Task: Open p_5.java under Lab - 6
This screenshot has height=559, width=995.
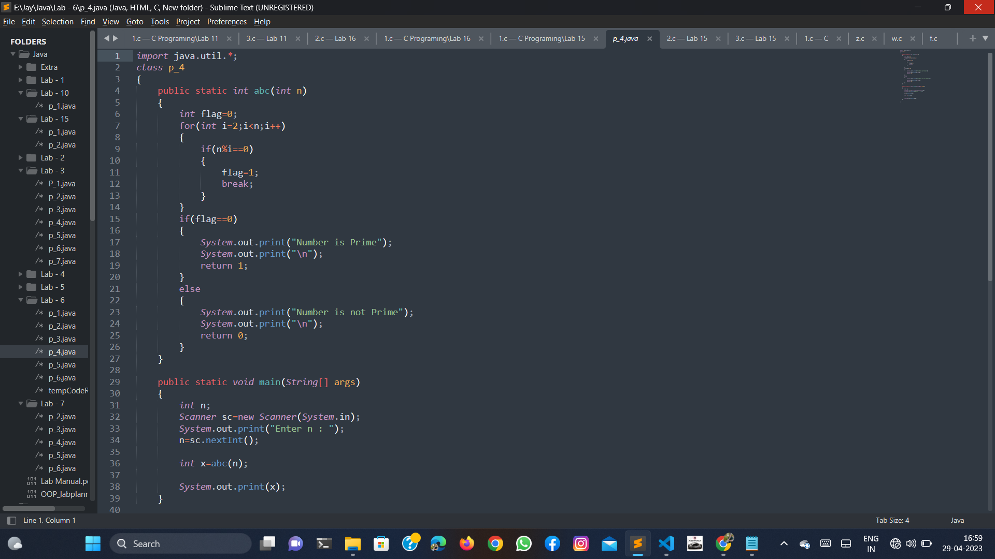Action: 62,365
